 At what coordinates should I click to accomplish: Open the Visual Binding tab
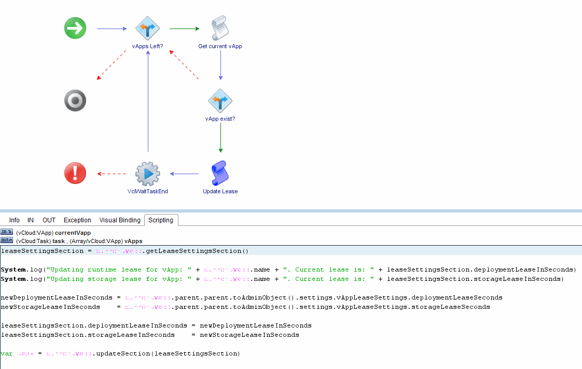pyautogui.click(x=120, y=220)
